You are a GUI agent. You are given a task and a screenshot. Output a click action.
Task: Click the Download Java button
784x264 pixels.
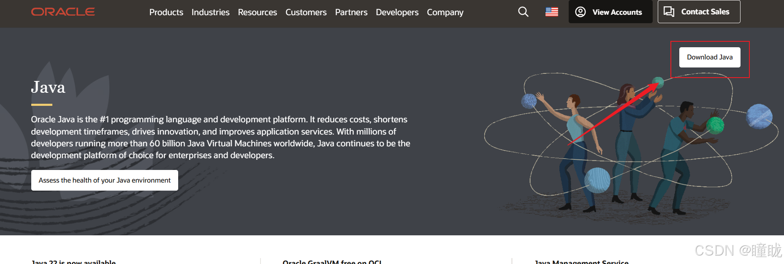pos(710,57)
